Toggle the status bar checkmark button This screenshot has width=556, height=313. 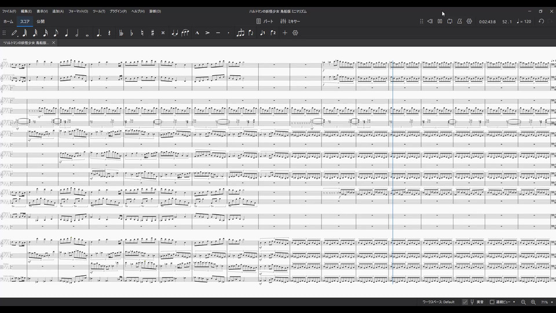pos(465,302)
